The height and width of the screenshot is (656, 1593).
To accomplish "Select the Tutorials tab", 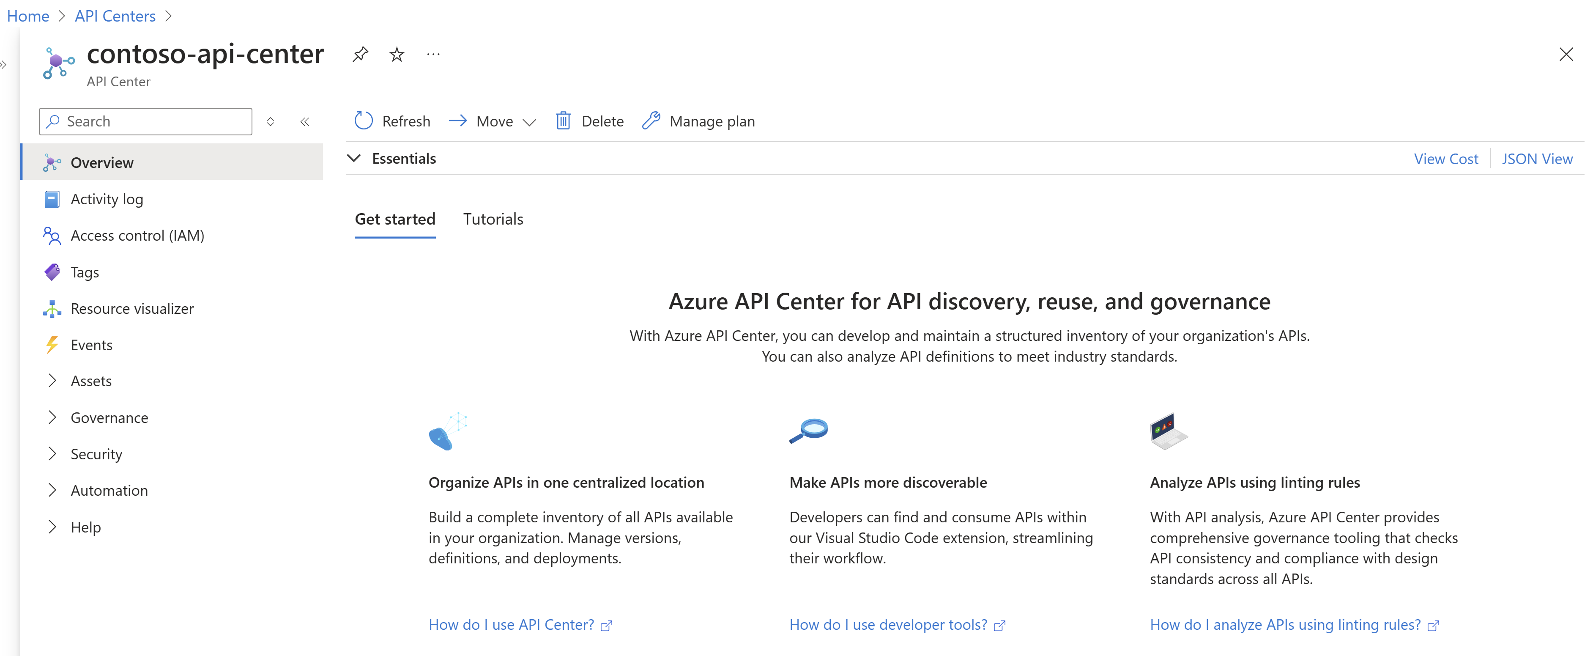I will pos(493,219).
